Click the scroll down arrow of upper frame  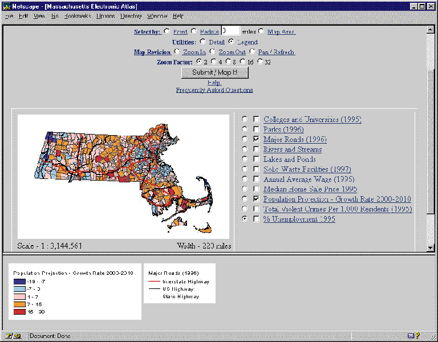[x=431, y=248]
